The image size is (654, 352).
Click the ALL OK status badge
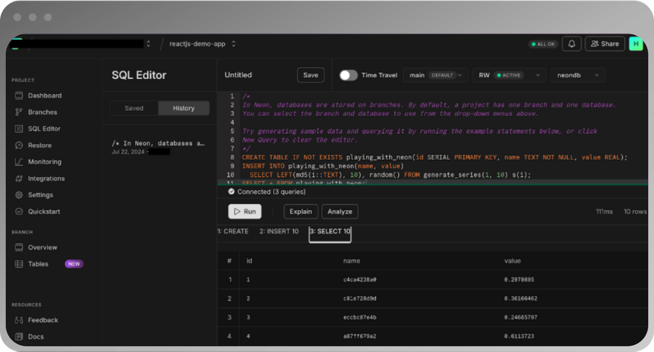[x=543, y=44]
